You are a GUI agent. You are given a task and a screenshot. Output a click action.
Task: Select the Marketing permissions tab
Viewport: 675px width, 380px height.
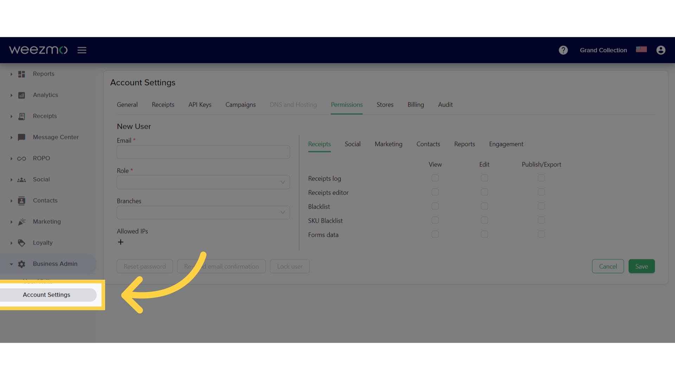click(x=388, y=144)
